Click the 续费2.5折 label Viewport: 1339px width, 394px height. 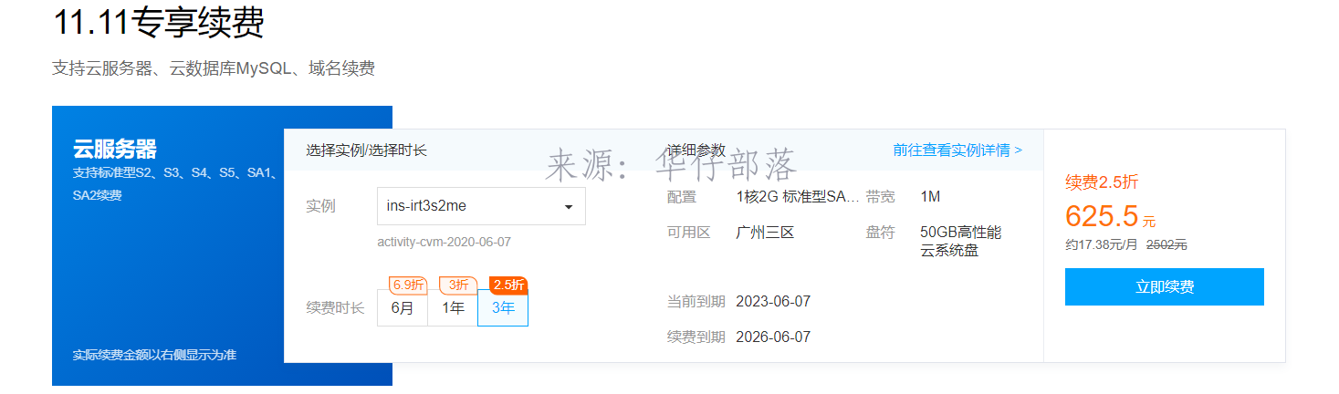point(1102,181)
